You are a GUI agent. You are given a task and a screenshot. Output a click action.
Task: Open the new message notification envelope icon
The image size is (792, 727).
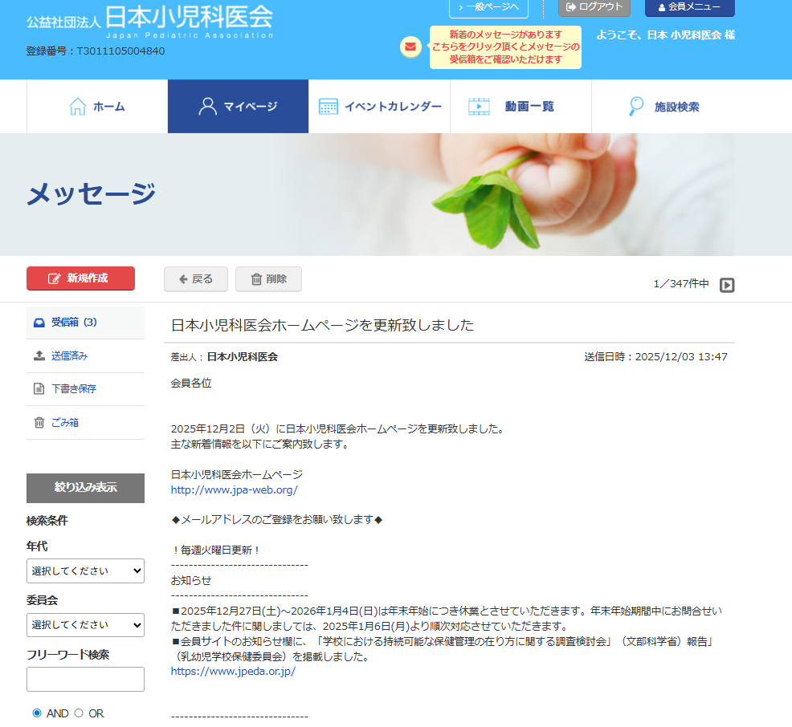coord(410,47)
